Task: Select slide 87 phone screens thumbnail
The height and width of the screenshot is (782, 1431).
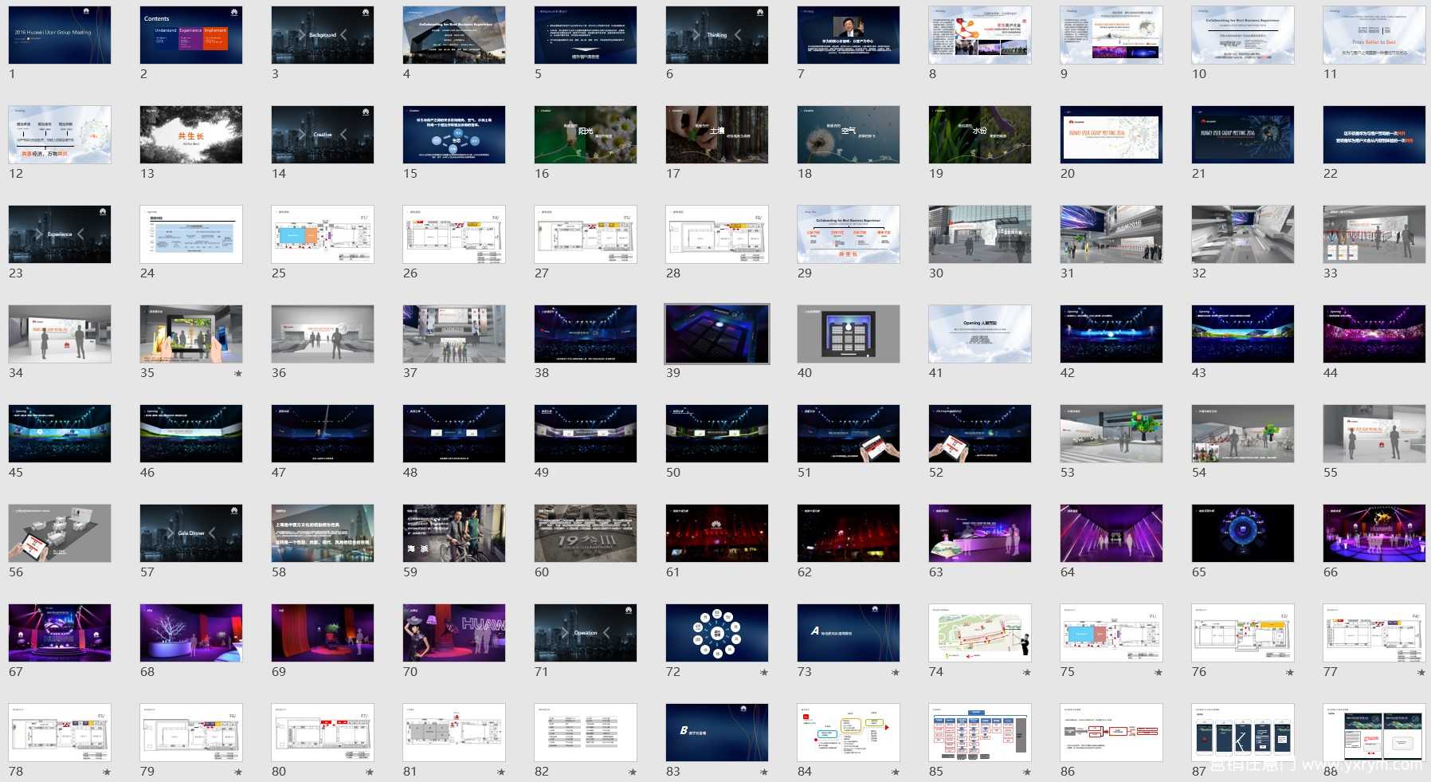Action: tap(1243, 733)
